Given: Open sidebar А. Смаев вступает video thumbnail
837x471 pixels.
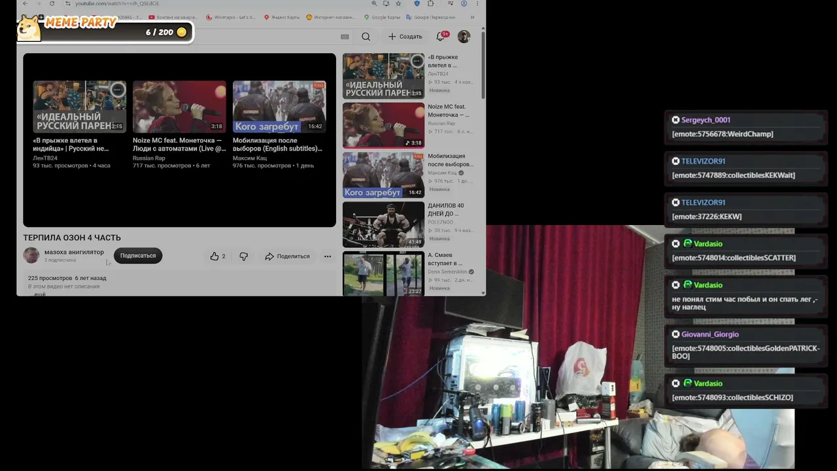Looking at the screenshot, I should [x=384, y=273].
